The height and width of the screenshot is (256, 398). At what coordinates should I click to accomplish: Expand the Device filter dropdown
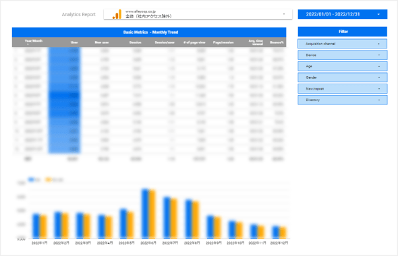[x=343, y=55]
